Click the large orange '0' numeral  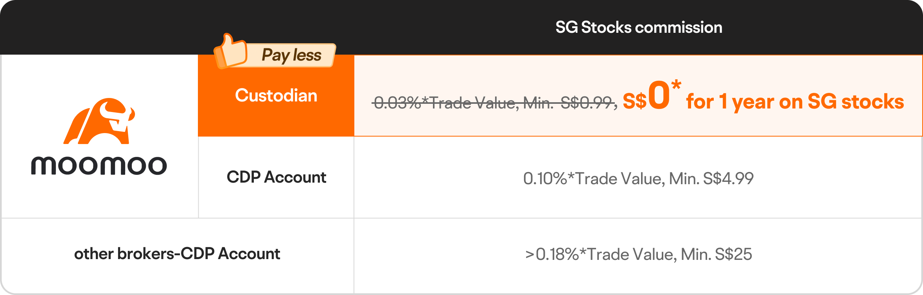(659, 96)
